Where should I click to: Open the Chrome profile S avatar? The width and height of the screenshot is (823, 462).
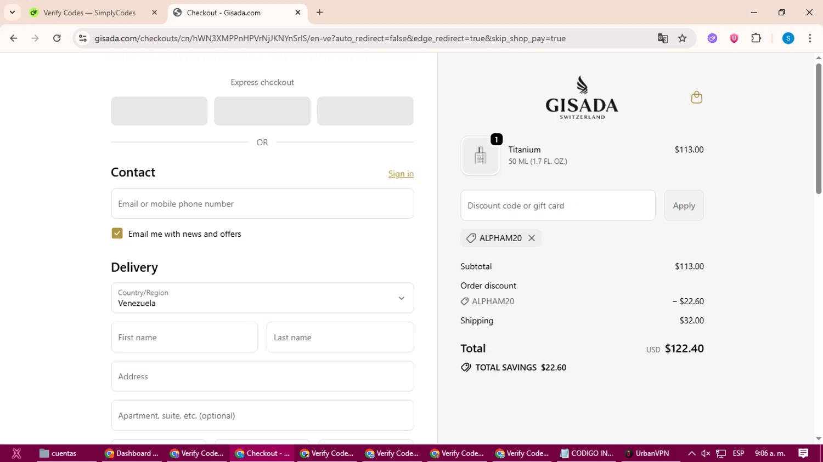coord(788,38)
